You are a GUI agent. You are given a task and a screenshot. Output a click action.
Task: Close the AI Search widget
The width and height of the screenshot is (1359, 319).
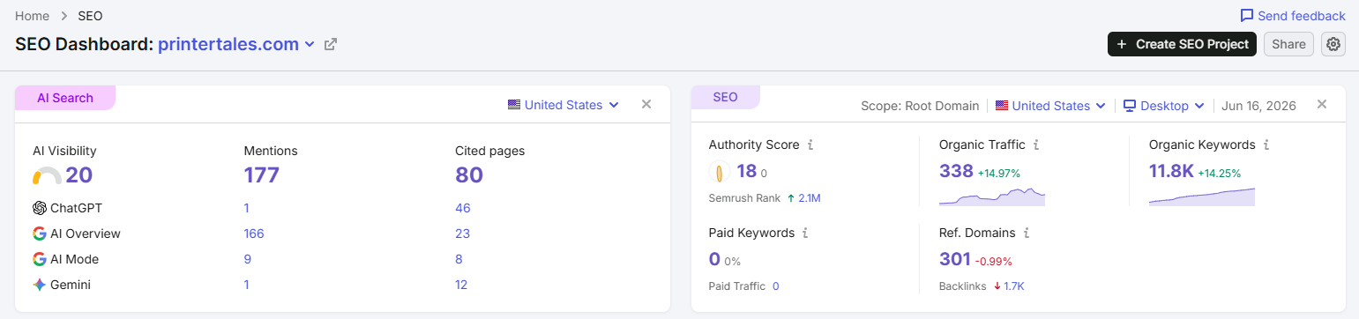click(x=646, y=105)
